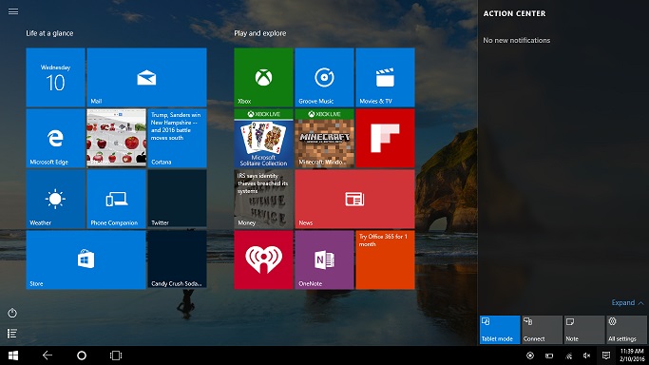649x365 pixels.
Task: Open the News tile
Action: [x=354, y=199]
